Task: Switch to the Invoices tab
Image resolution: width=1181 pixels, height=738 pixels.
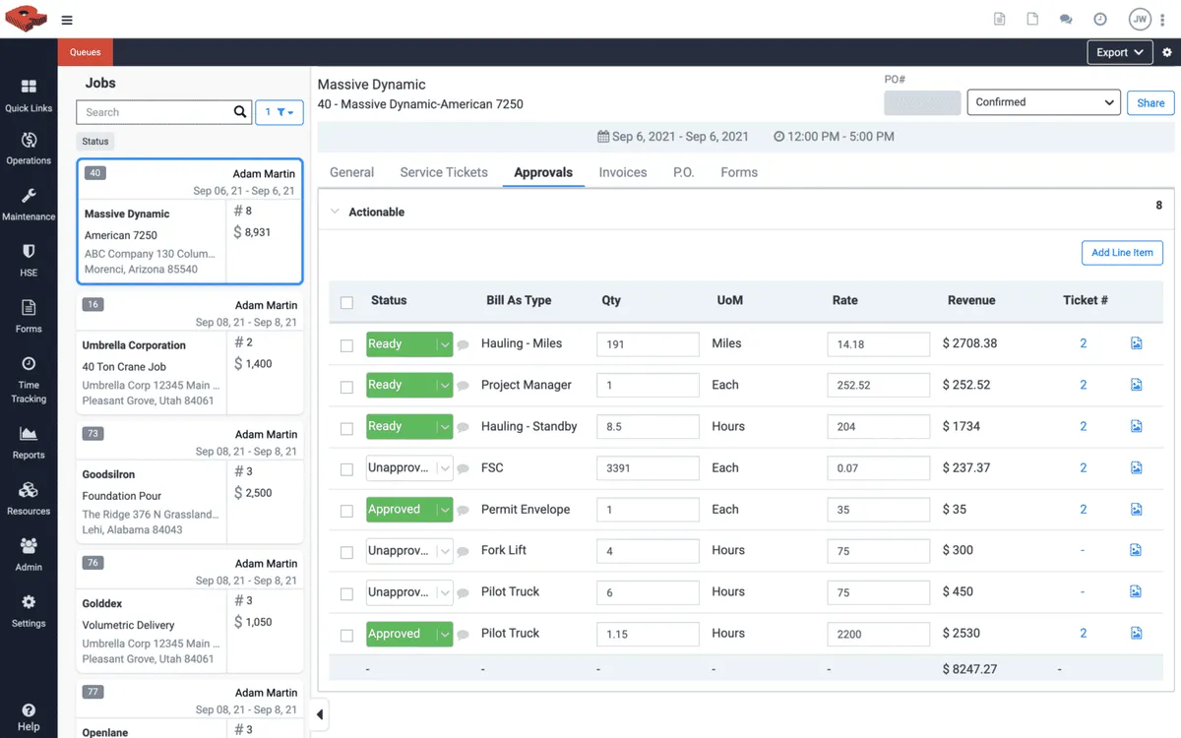Action: [622, 172]
